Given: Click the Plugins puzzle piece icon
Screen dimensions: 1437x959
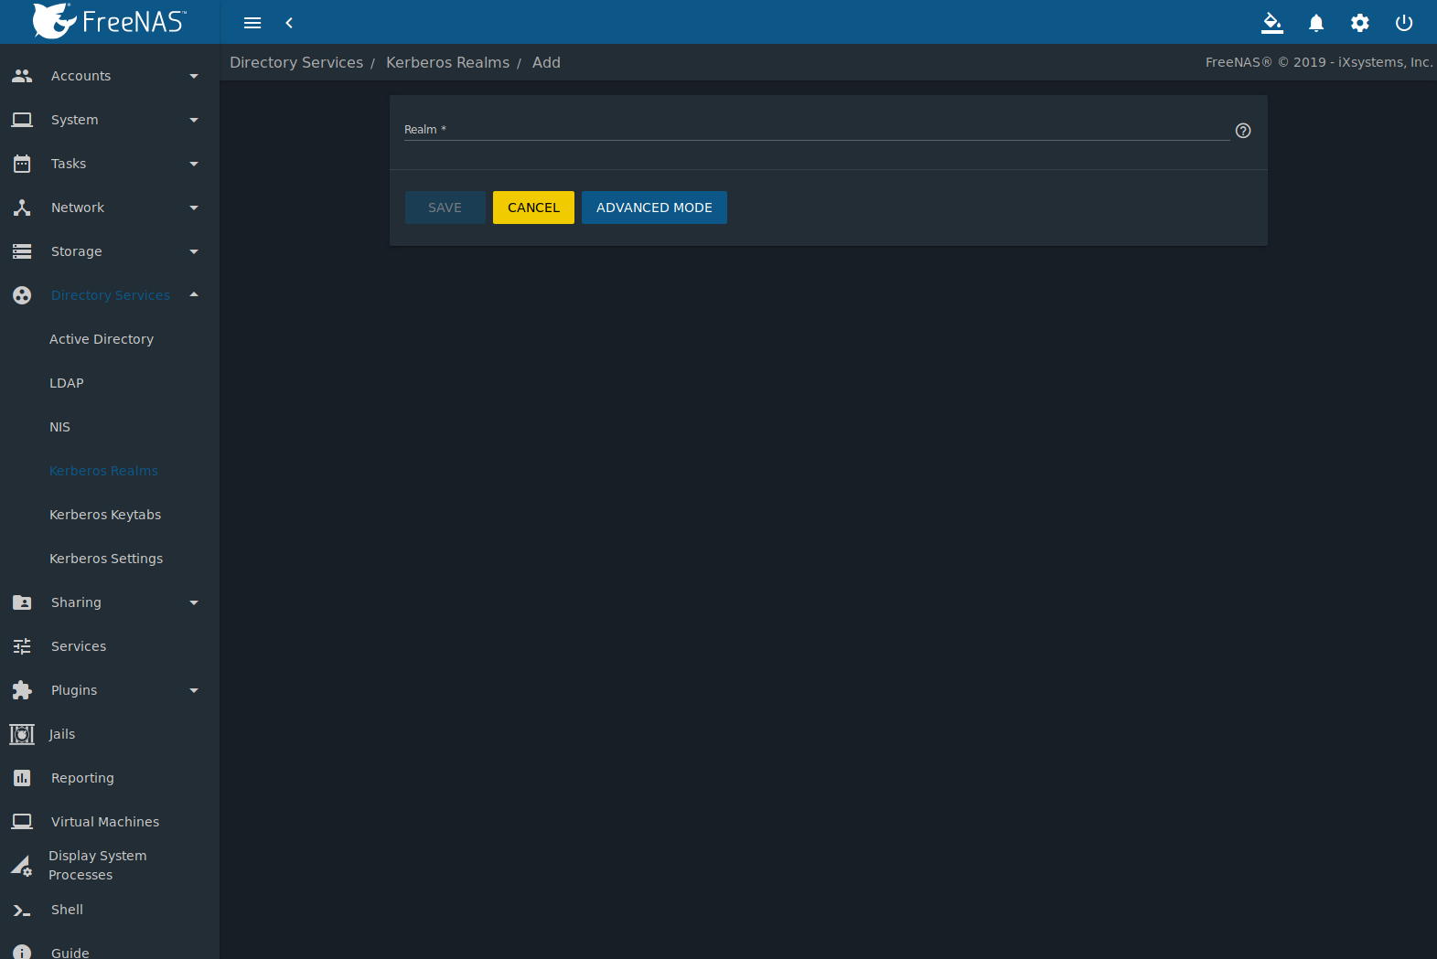Looking at the screenshot, I should click(x=22, y=690).
